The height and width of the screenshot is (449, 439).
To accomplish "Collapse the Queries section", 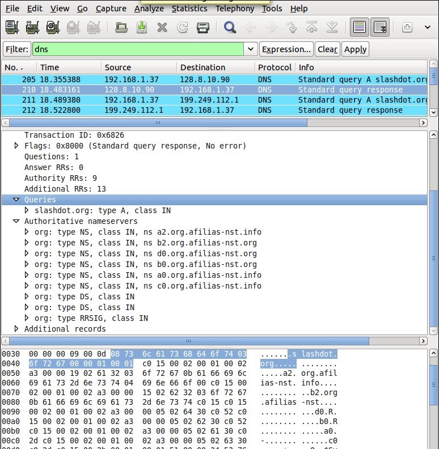I will [x=16, y=200].
